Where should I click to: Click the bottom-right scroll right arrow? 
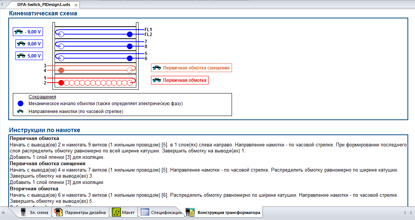pos(411,212)
